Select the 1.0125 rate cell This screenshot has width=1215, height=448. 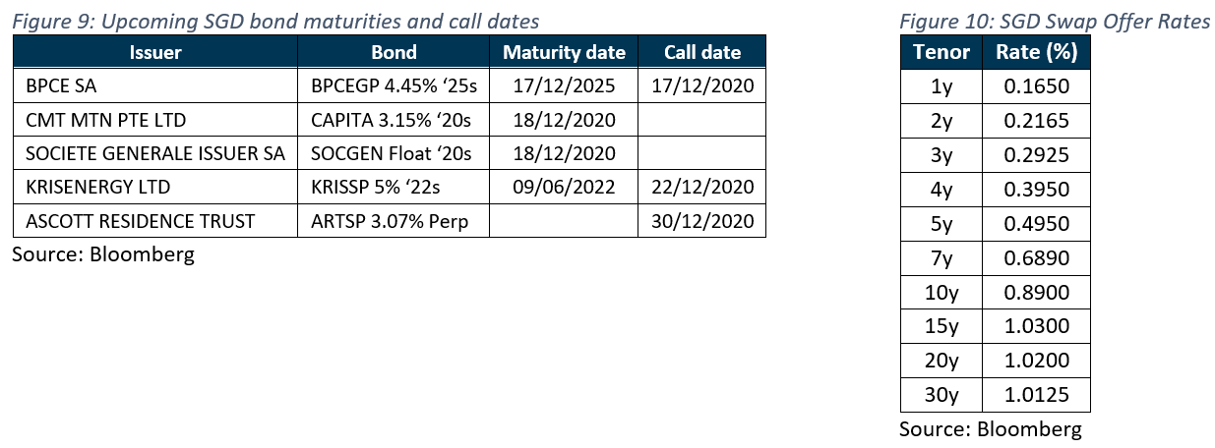tap(1036, 395)
